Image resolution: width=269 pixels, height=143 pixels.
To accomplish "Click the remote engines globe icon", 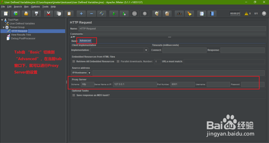I will [264, 14].
